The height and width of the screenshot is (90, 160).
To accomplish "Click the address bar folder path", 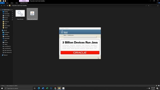I will [x=19, y=5].
